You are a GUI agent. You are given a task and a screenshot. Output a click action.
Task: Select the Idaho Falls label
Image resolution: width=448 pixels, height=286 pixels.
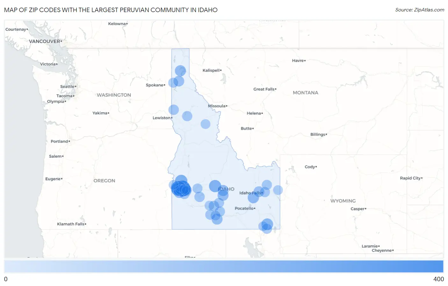[x=250, y=193]
